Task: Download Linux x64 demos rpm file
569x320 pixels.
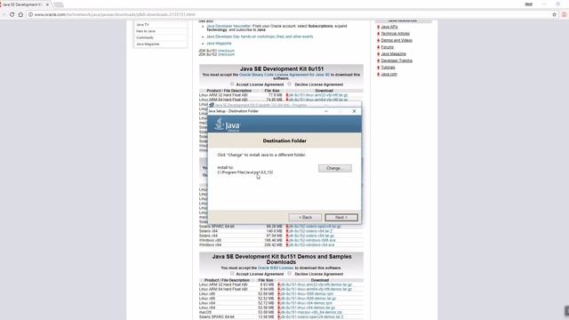Action: (x=306, y=303)
